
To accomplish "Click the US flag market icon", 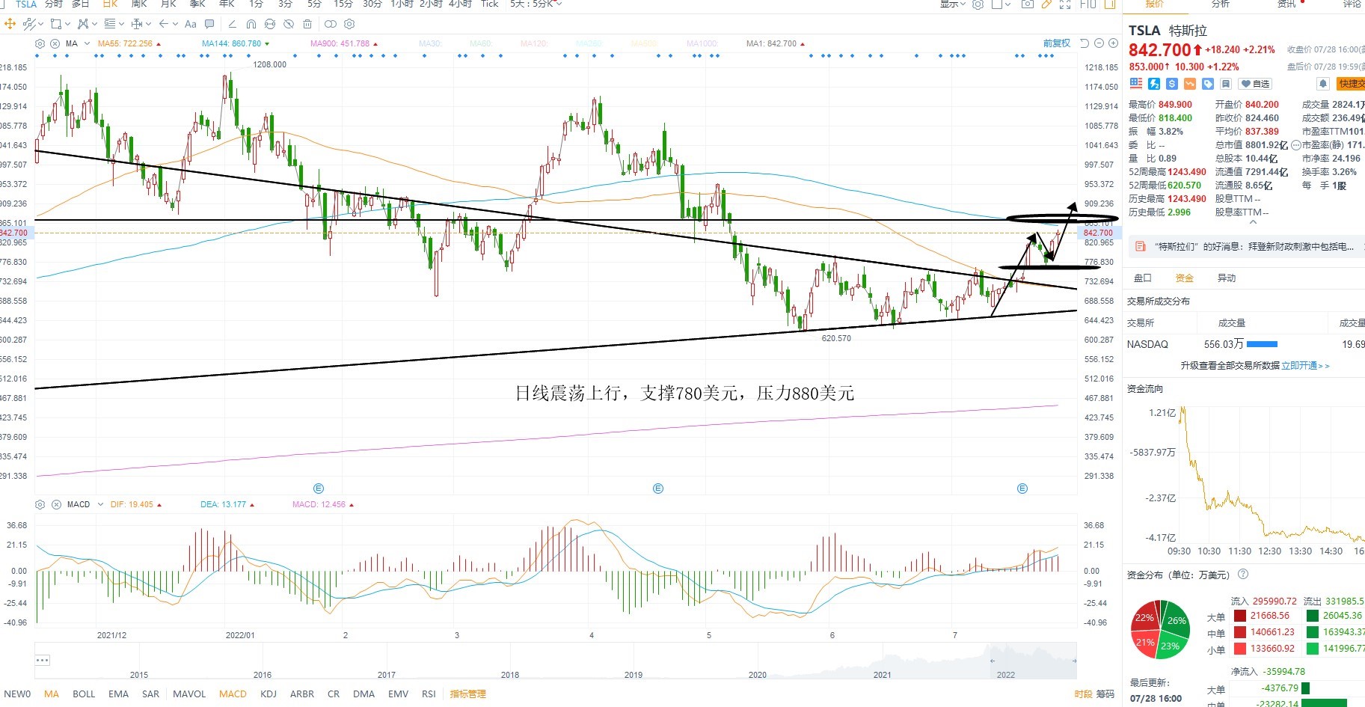I will point(1136,84).
